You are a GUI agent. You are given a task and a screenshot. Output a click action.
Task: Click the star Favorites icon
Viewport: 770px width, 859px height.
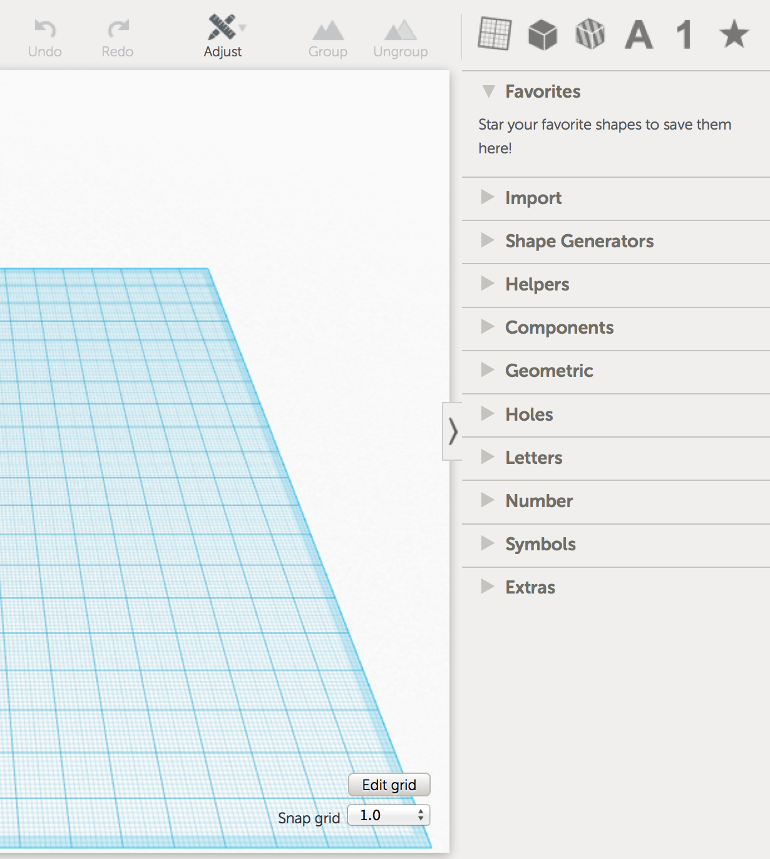point(732,34)
